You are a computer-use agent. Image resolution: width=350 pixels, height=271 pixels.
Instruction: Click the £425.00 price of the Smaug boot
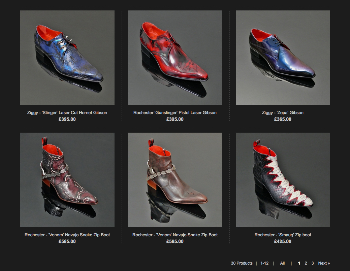tap(283, 241)
